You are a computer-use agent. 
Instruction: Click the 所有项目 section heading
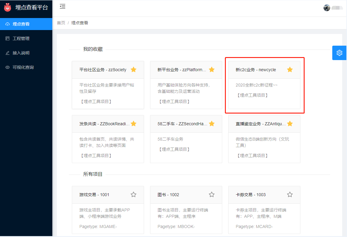[x=93, y=174]
